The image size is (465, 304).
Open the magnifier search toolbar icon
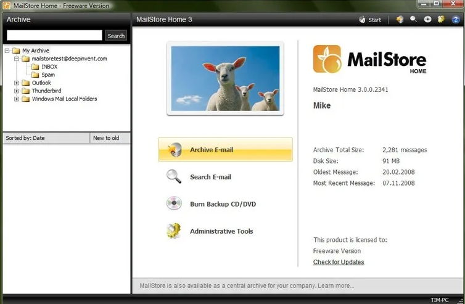(413, 20)
